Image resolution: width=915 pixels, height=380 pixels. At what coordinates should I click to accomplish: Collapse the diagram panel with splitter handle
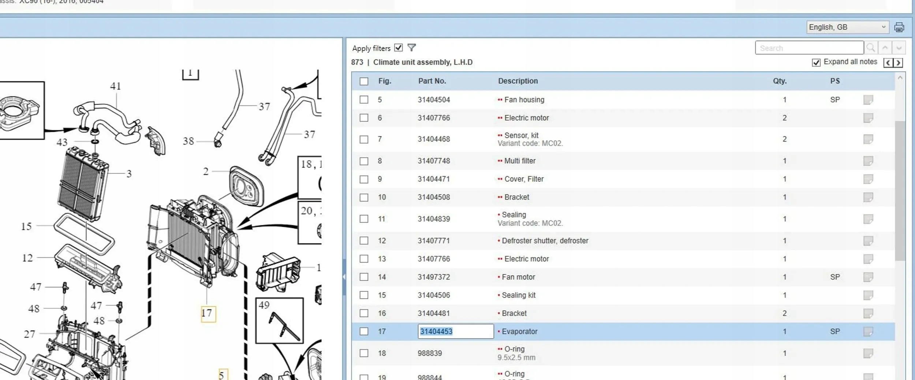tap(344, 277)
